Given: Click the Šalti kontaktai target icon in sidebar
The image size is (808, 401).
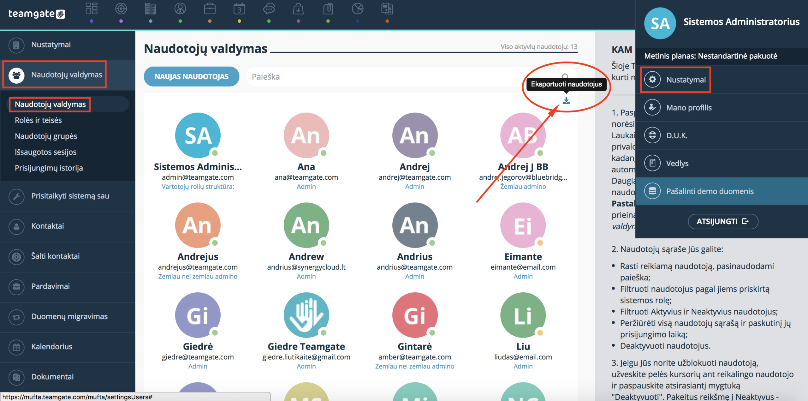Looking at the screenshot, I should [16, 257].
